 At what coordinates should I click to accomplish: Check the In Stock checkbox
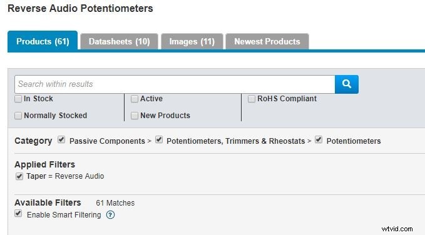click(x=18, y=99)
